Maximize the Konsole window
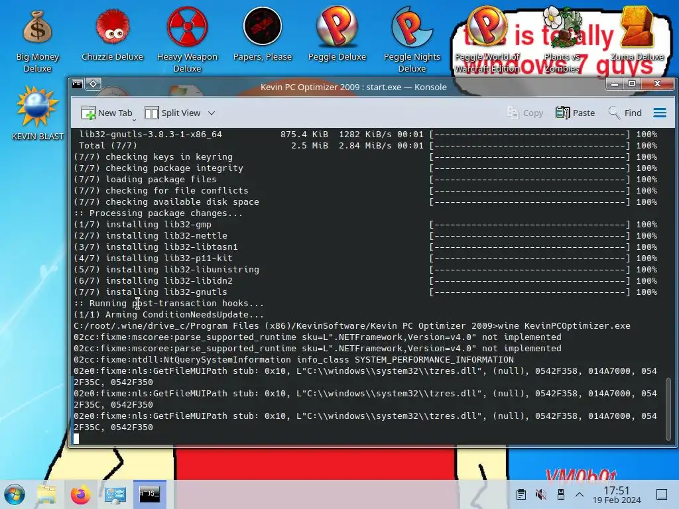This screenshot has width=679, height=509. tap(632, 84)
